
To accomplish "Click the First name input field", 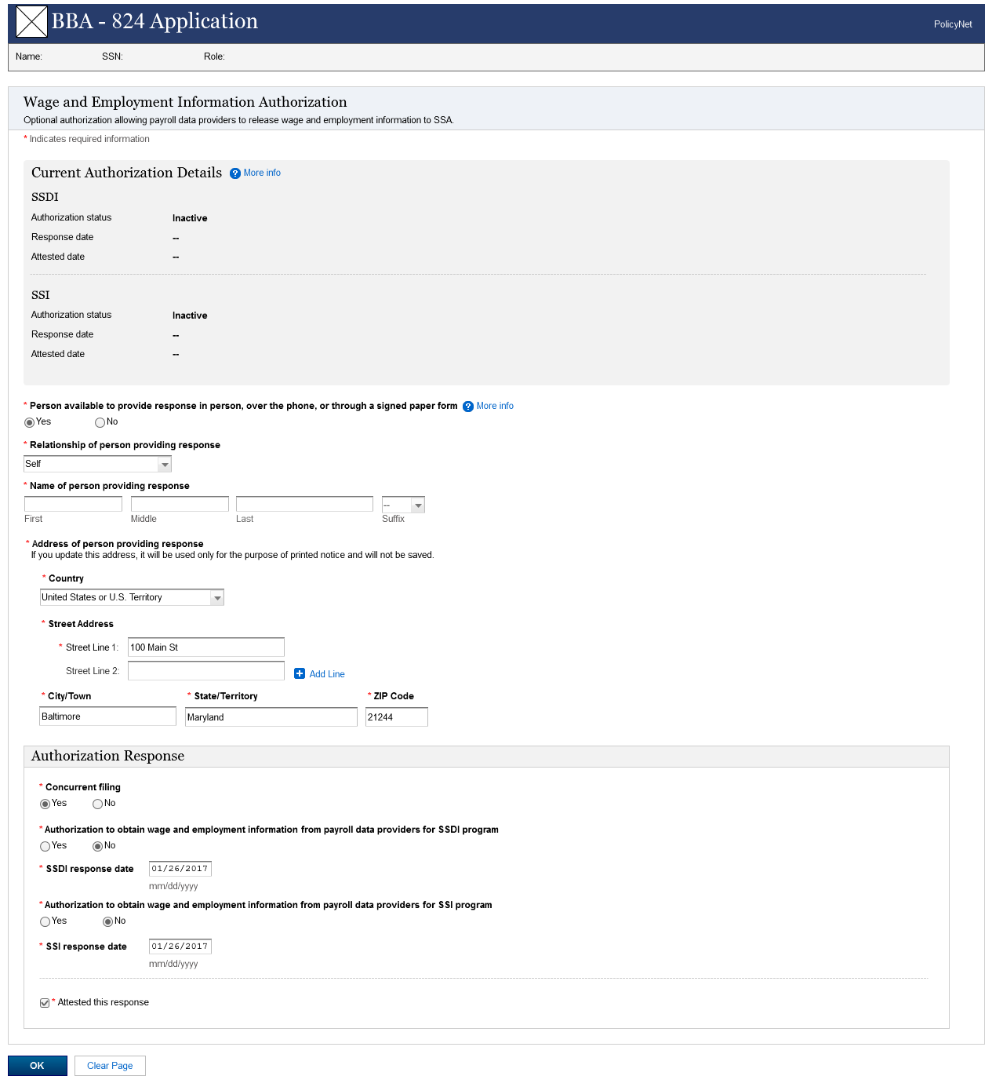I will click(x=73, y=504).
